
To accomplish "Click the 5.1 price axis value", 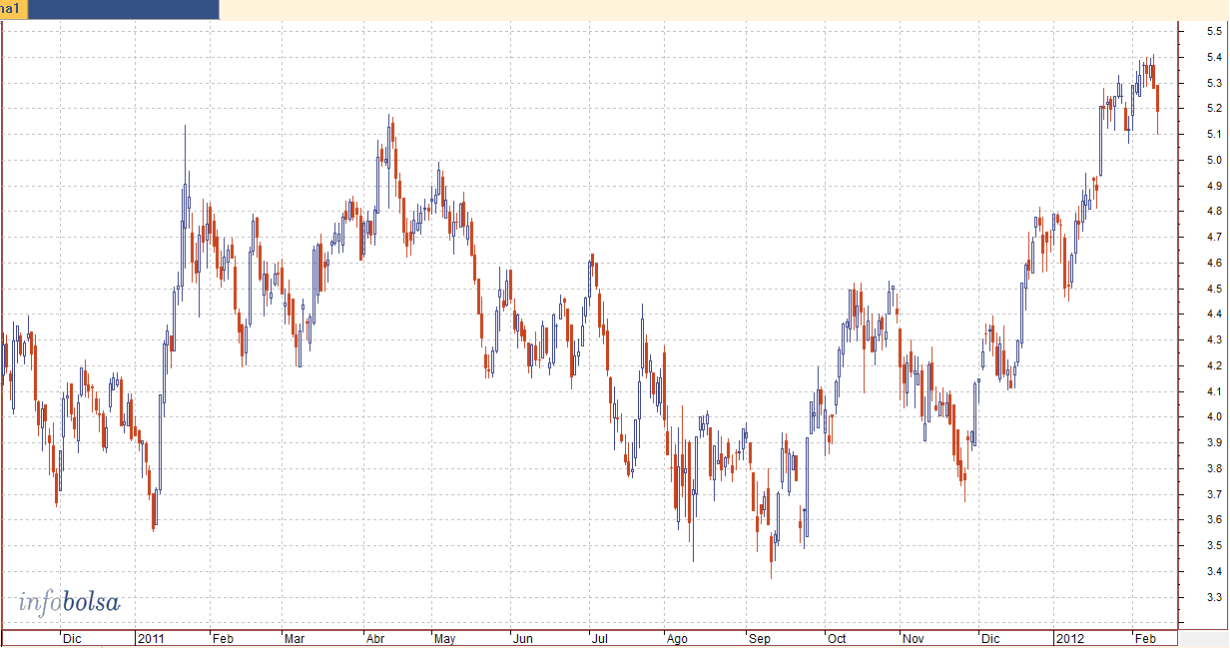I will pyautogui.click(x=1214, y=134).
